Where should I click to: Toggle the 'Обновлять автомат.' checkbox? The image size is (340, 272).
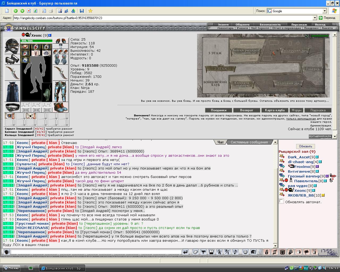(x=281, y=201)
